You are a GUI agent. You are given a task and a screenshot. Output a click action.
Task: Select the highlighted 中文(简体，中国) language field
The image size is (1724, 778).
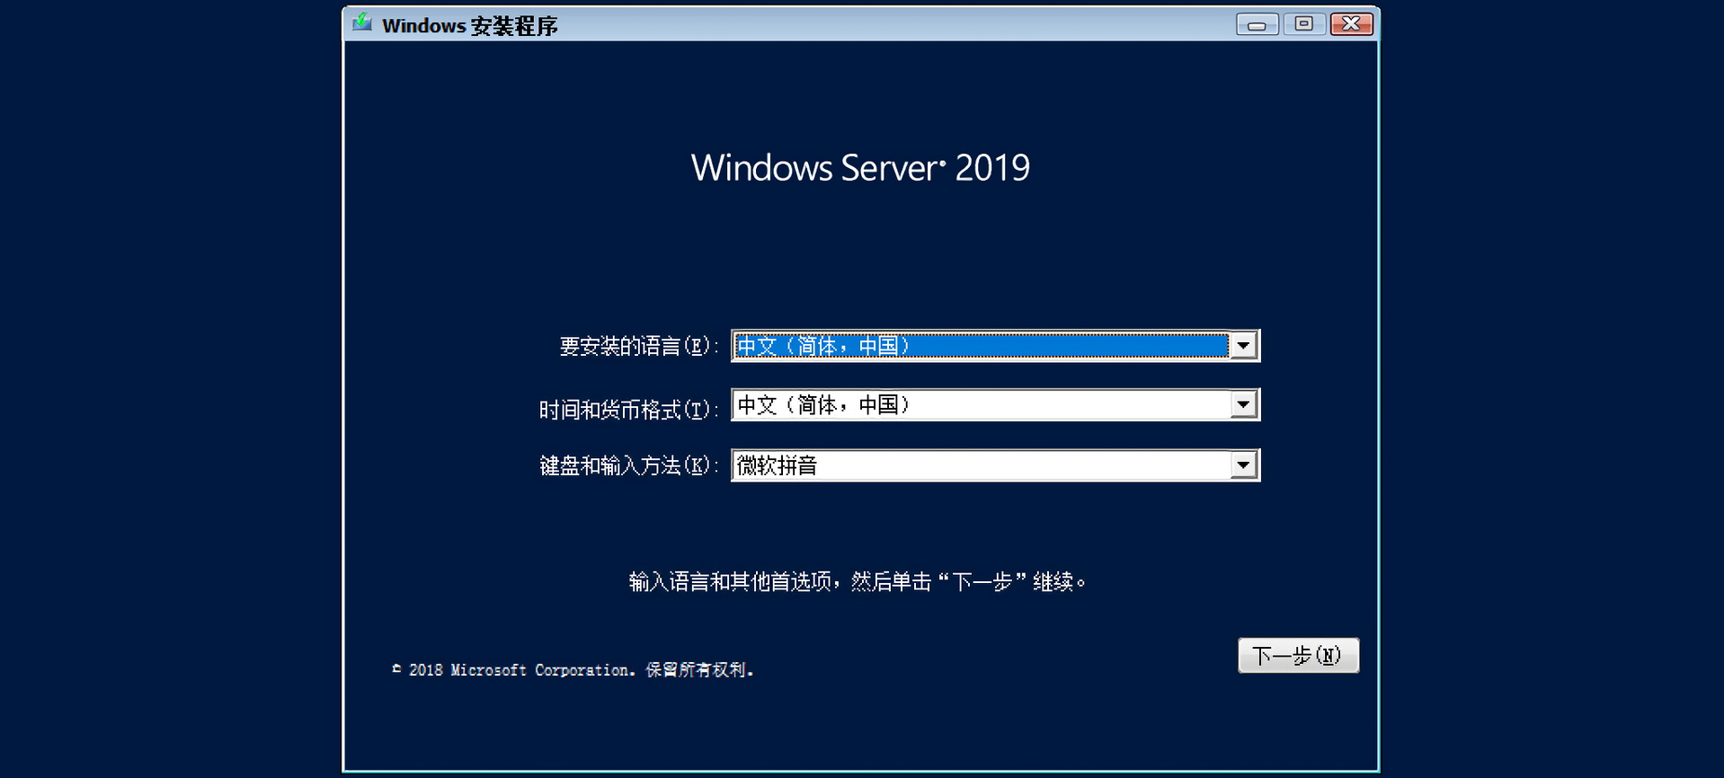981,346
